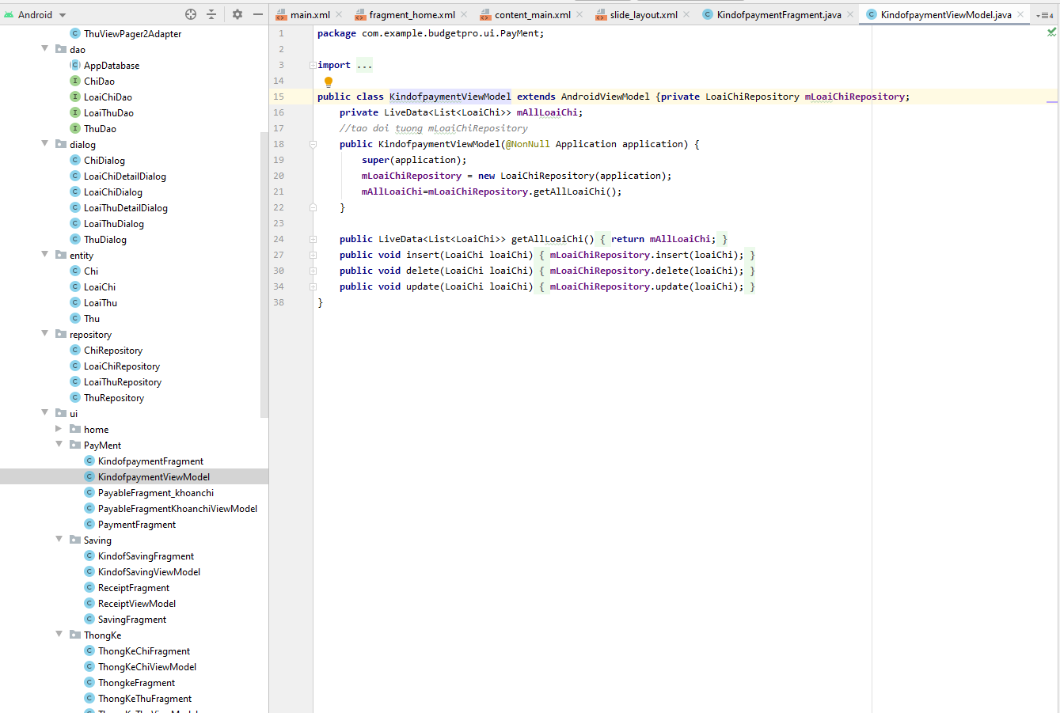Open Thu entity class
This screenshot has width=1060, height=713.
click(92, 319)
